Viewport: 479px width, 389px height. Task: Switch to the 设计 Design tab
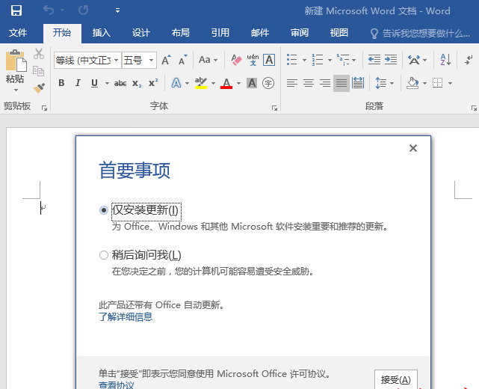click(141, 33)
